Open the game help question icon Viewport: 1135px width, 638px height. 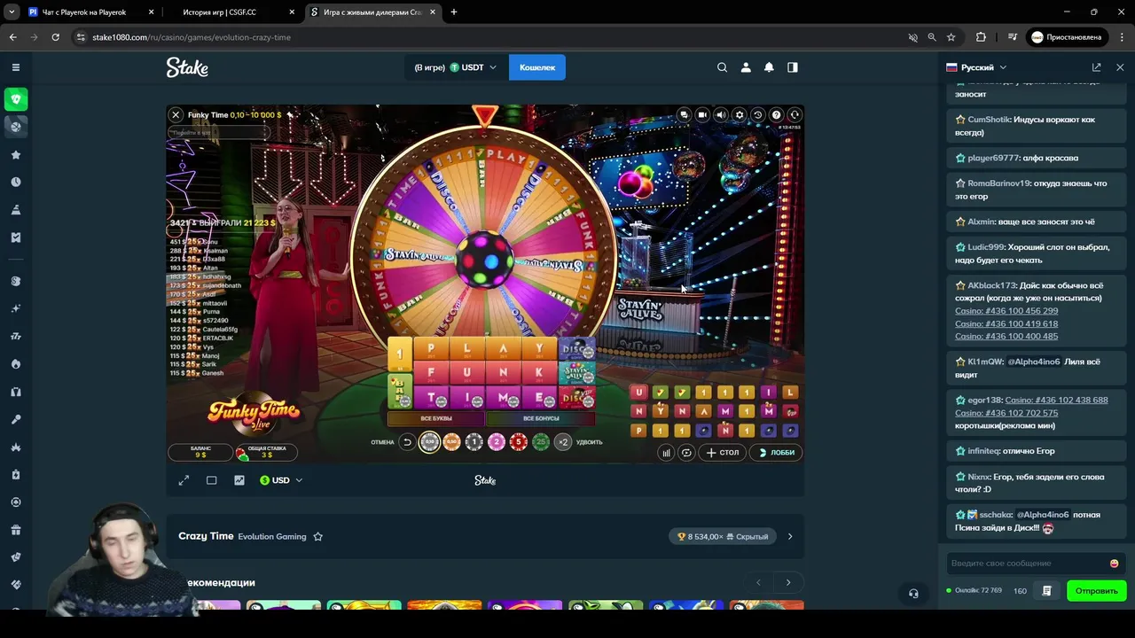[777, 114]
